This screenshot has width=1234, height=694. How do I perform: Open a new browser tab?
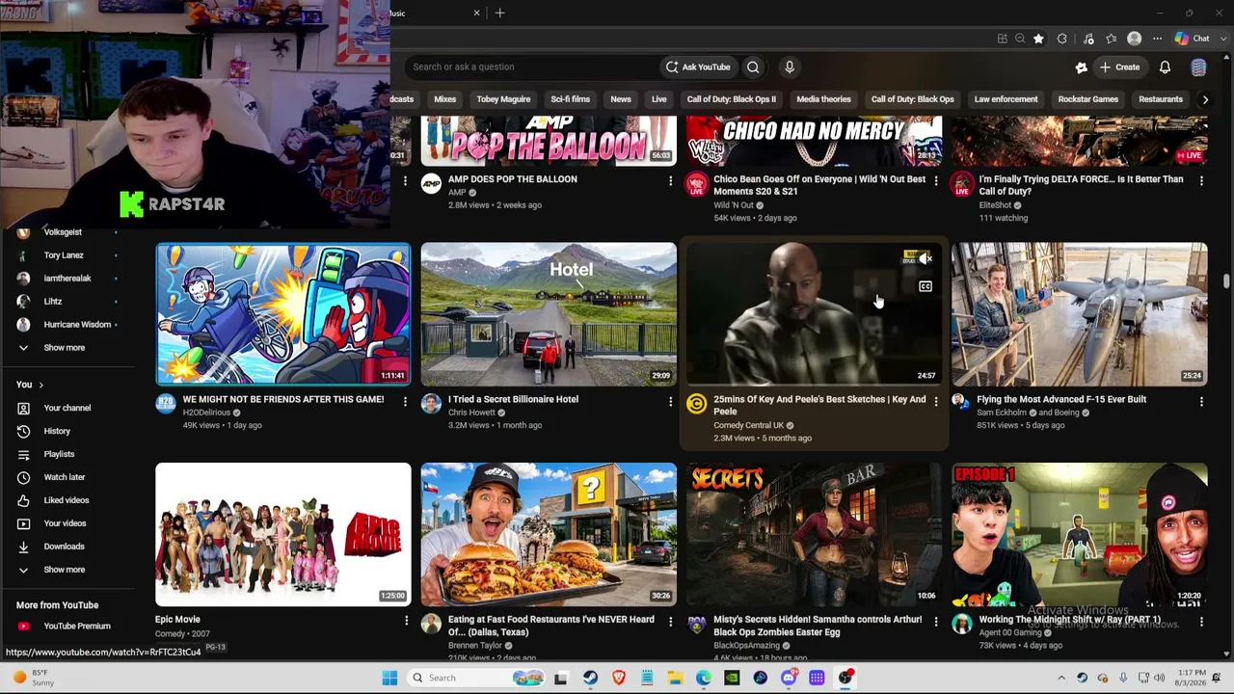coord(499,13)
